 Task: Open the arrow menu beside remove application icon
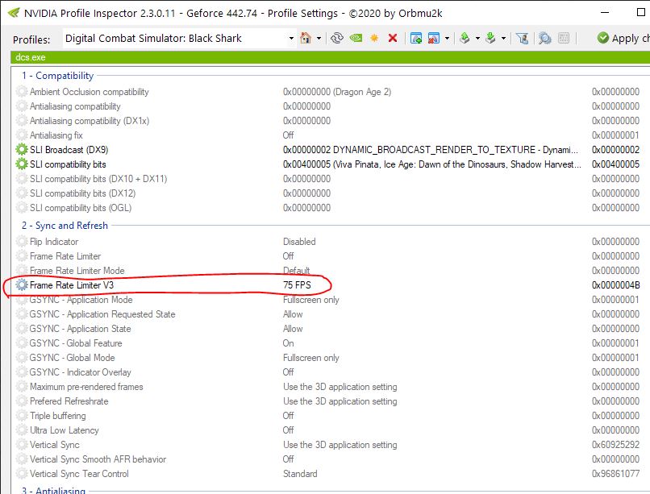(447, 38)
